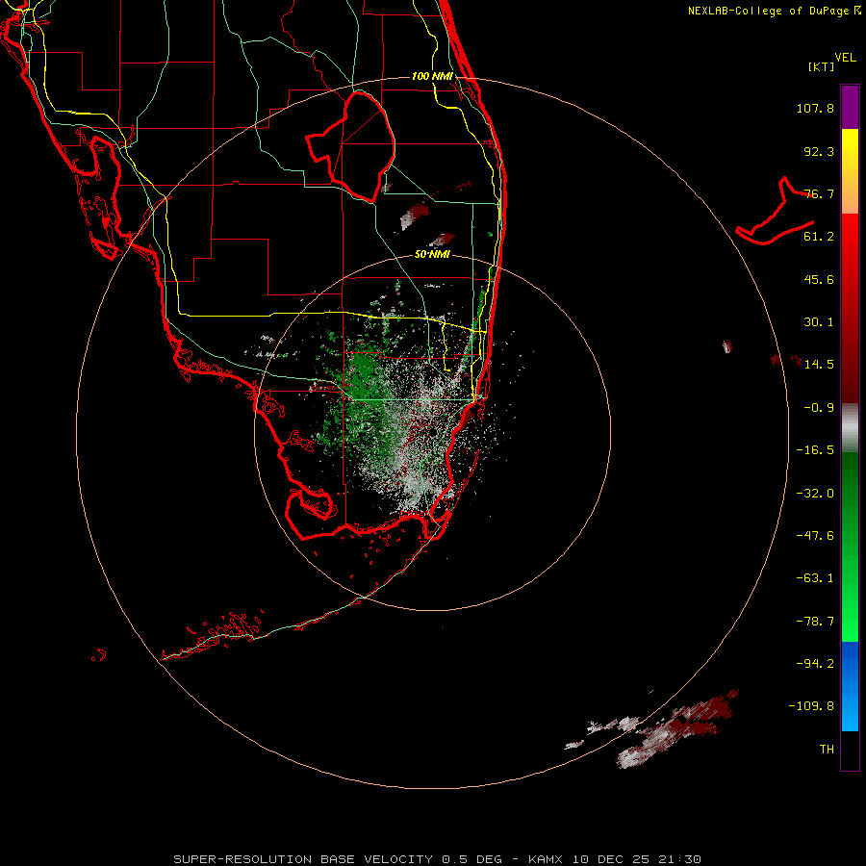
Task: Click the 50 NMI range ring label
Action: [x=432, y=255]
